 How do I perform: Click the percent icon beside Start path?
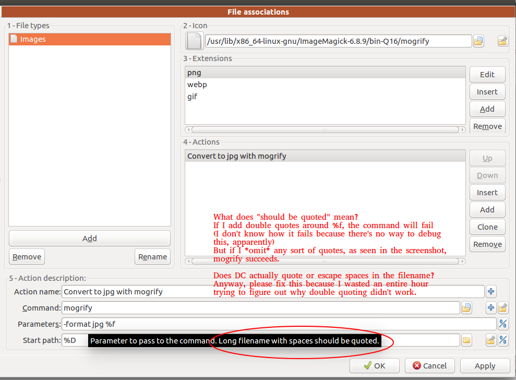502,340
